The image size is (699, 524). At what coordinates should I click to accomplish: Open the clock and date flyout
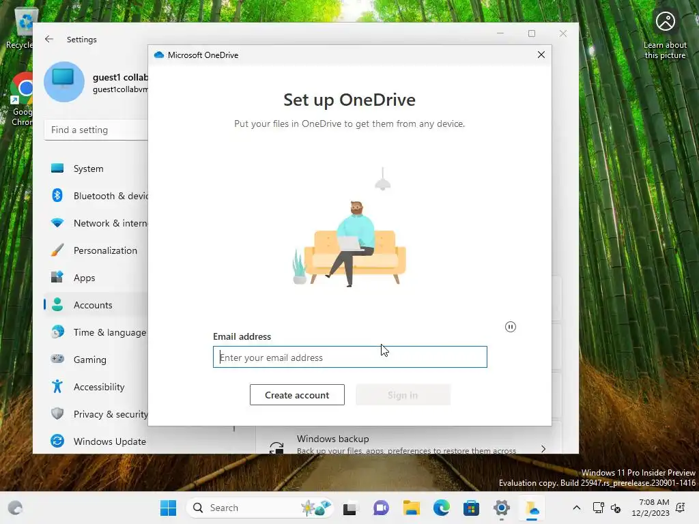coord(651,508)
